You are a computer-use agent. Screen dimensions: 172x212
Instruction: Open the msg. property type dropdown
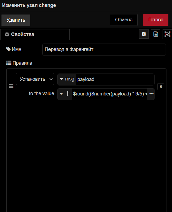point(62,79)
